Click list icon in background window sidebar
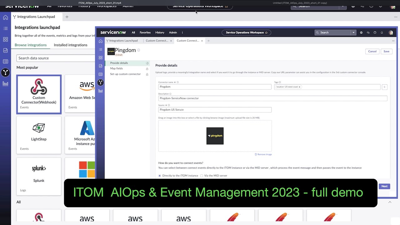The image size is (400, 225). click(5, 28)
